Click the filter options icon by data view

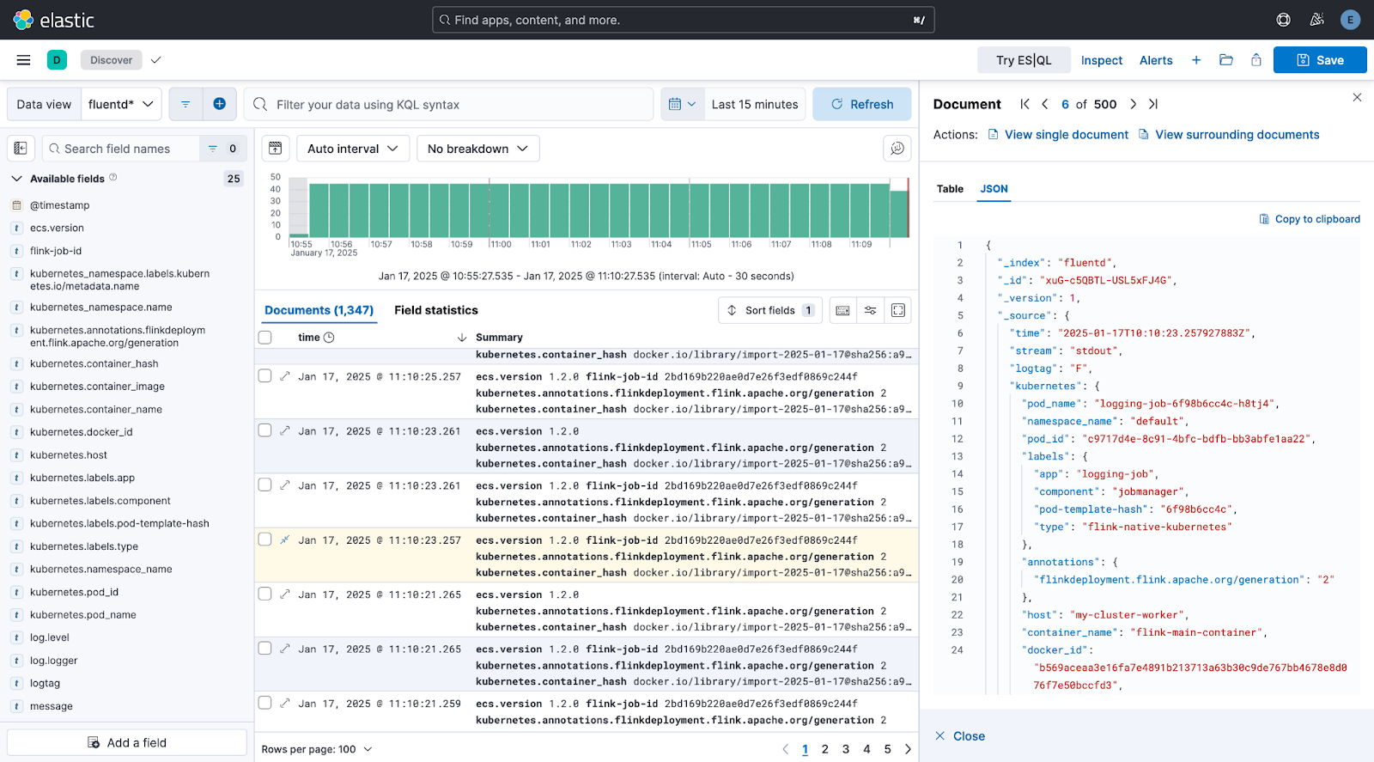click(x=185, y=104)
